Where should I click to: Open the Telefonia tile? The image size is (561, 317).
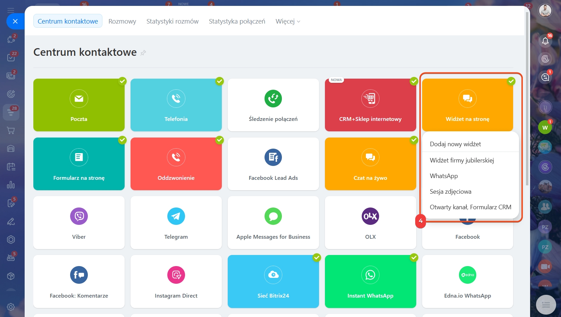(x=176, y=105)
